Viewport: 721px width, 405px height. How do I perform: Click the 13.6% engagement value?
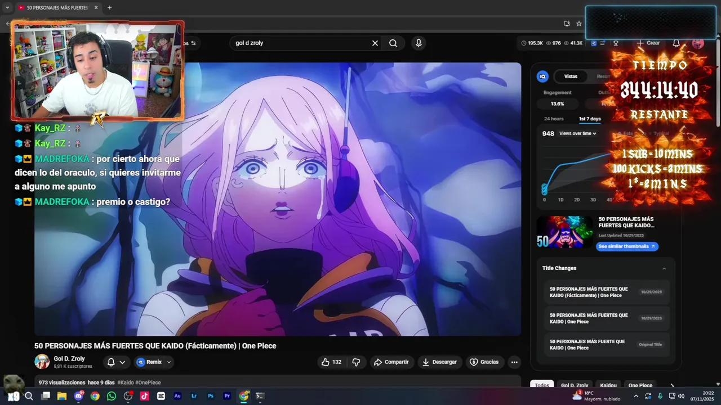557,104
